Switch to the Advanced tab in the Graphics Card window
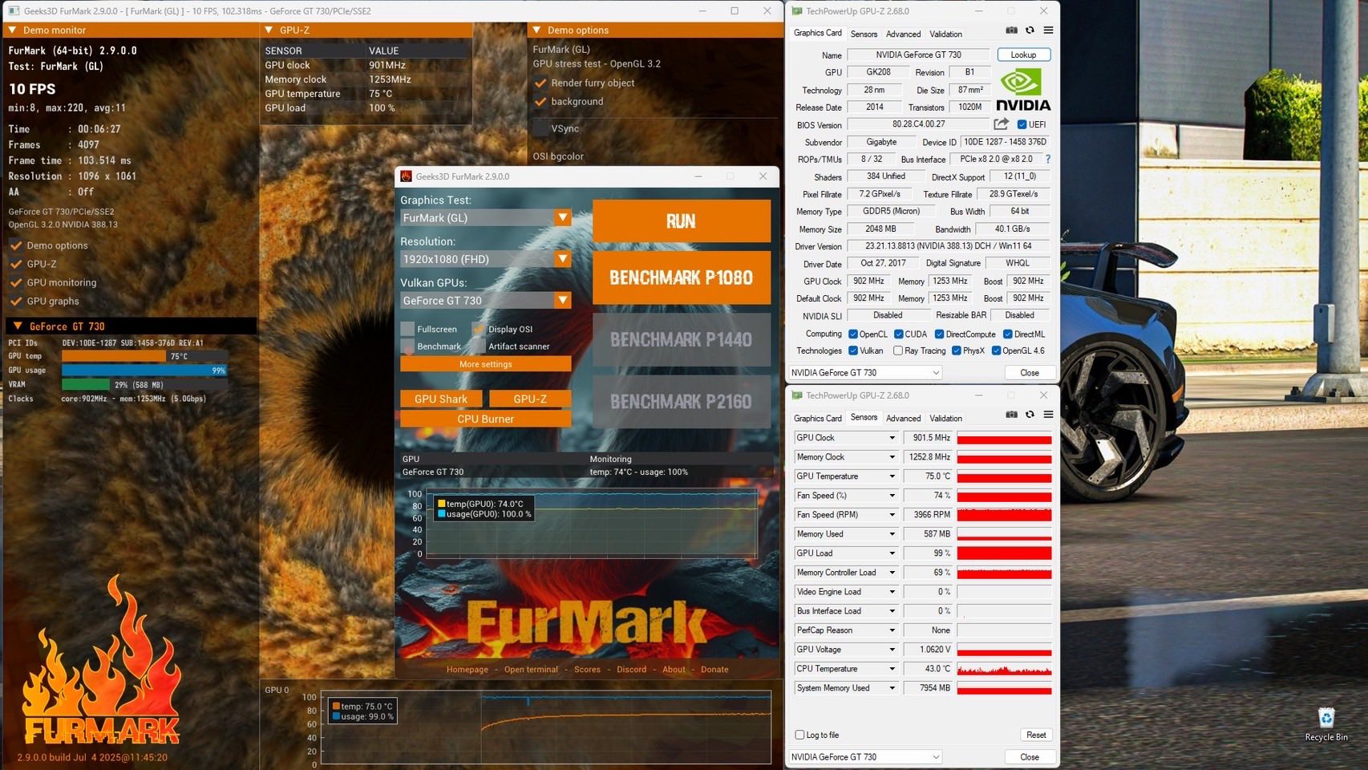1368x770 pixels. point(903,34)
